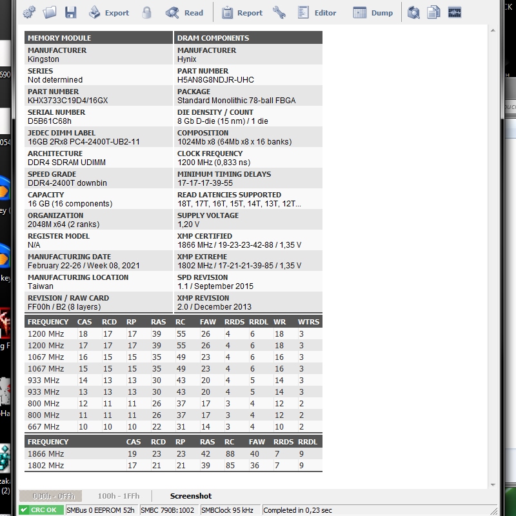This screenshot has height=516, width=516.
Task: Click '1802 MHz' cell in XMP timing table
Action: pyautogui.click(x=46, y=465)
